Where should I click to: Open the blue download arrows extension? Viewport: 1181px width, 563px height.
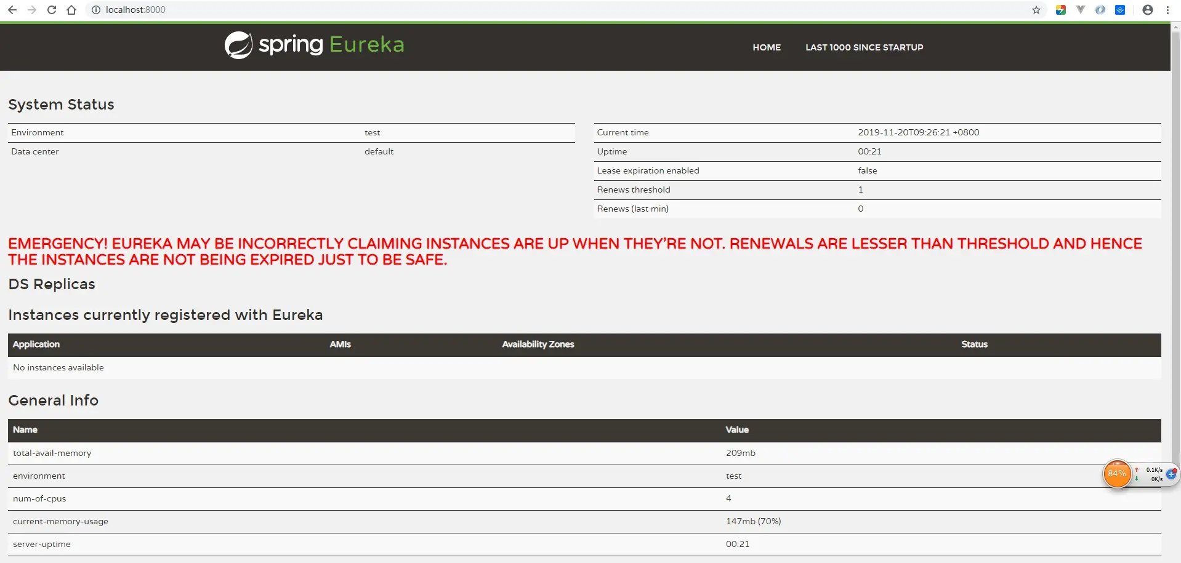(x=1120, y=10)
